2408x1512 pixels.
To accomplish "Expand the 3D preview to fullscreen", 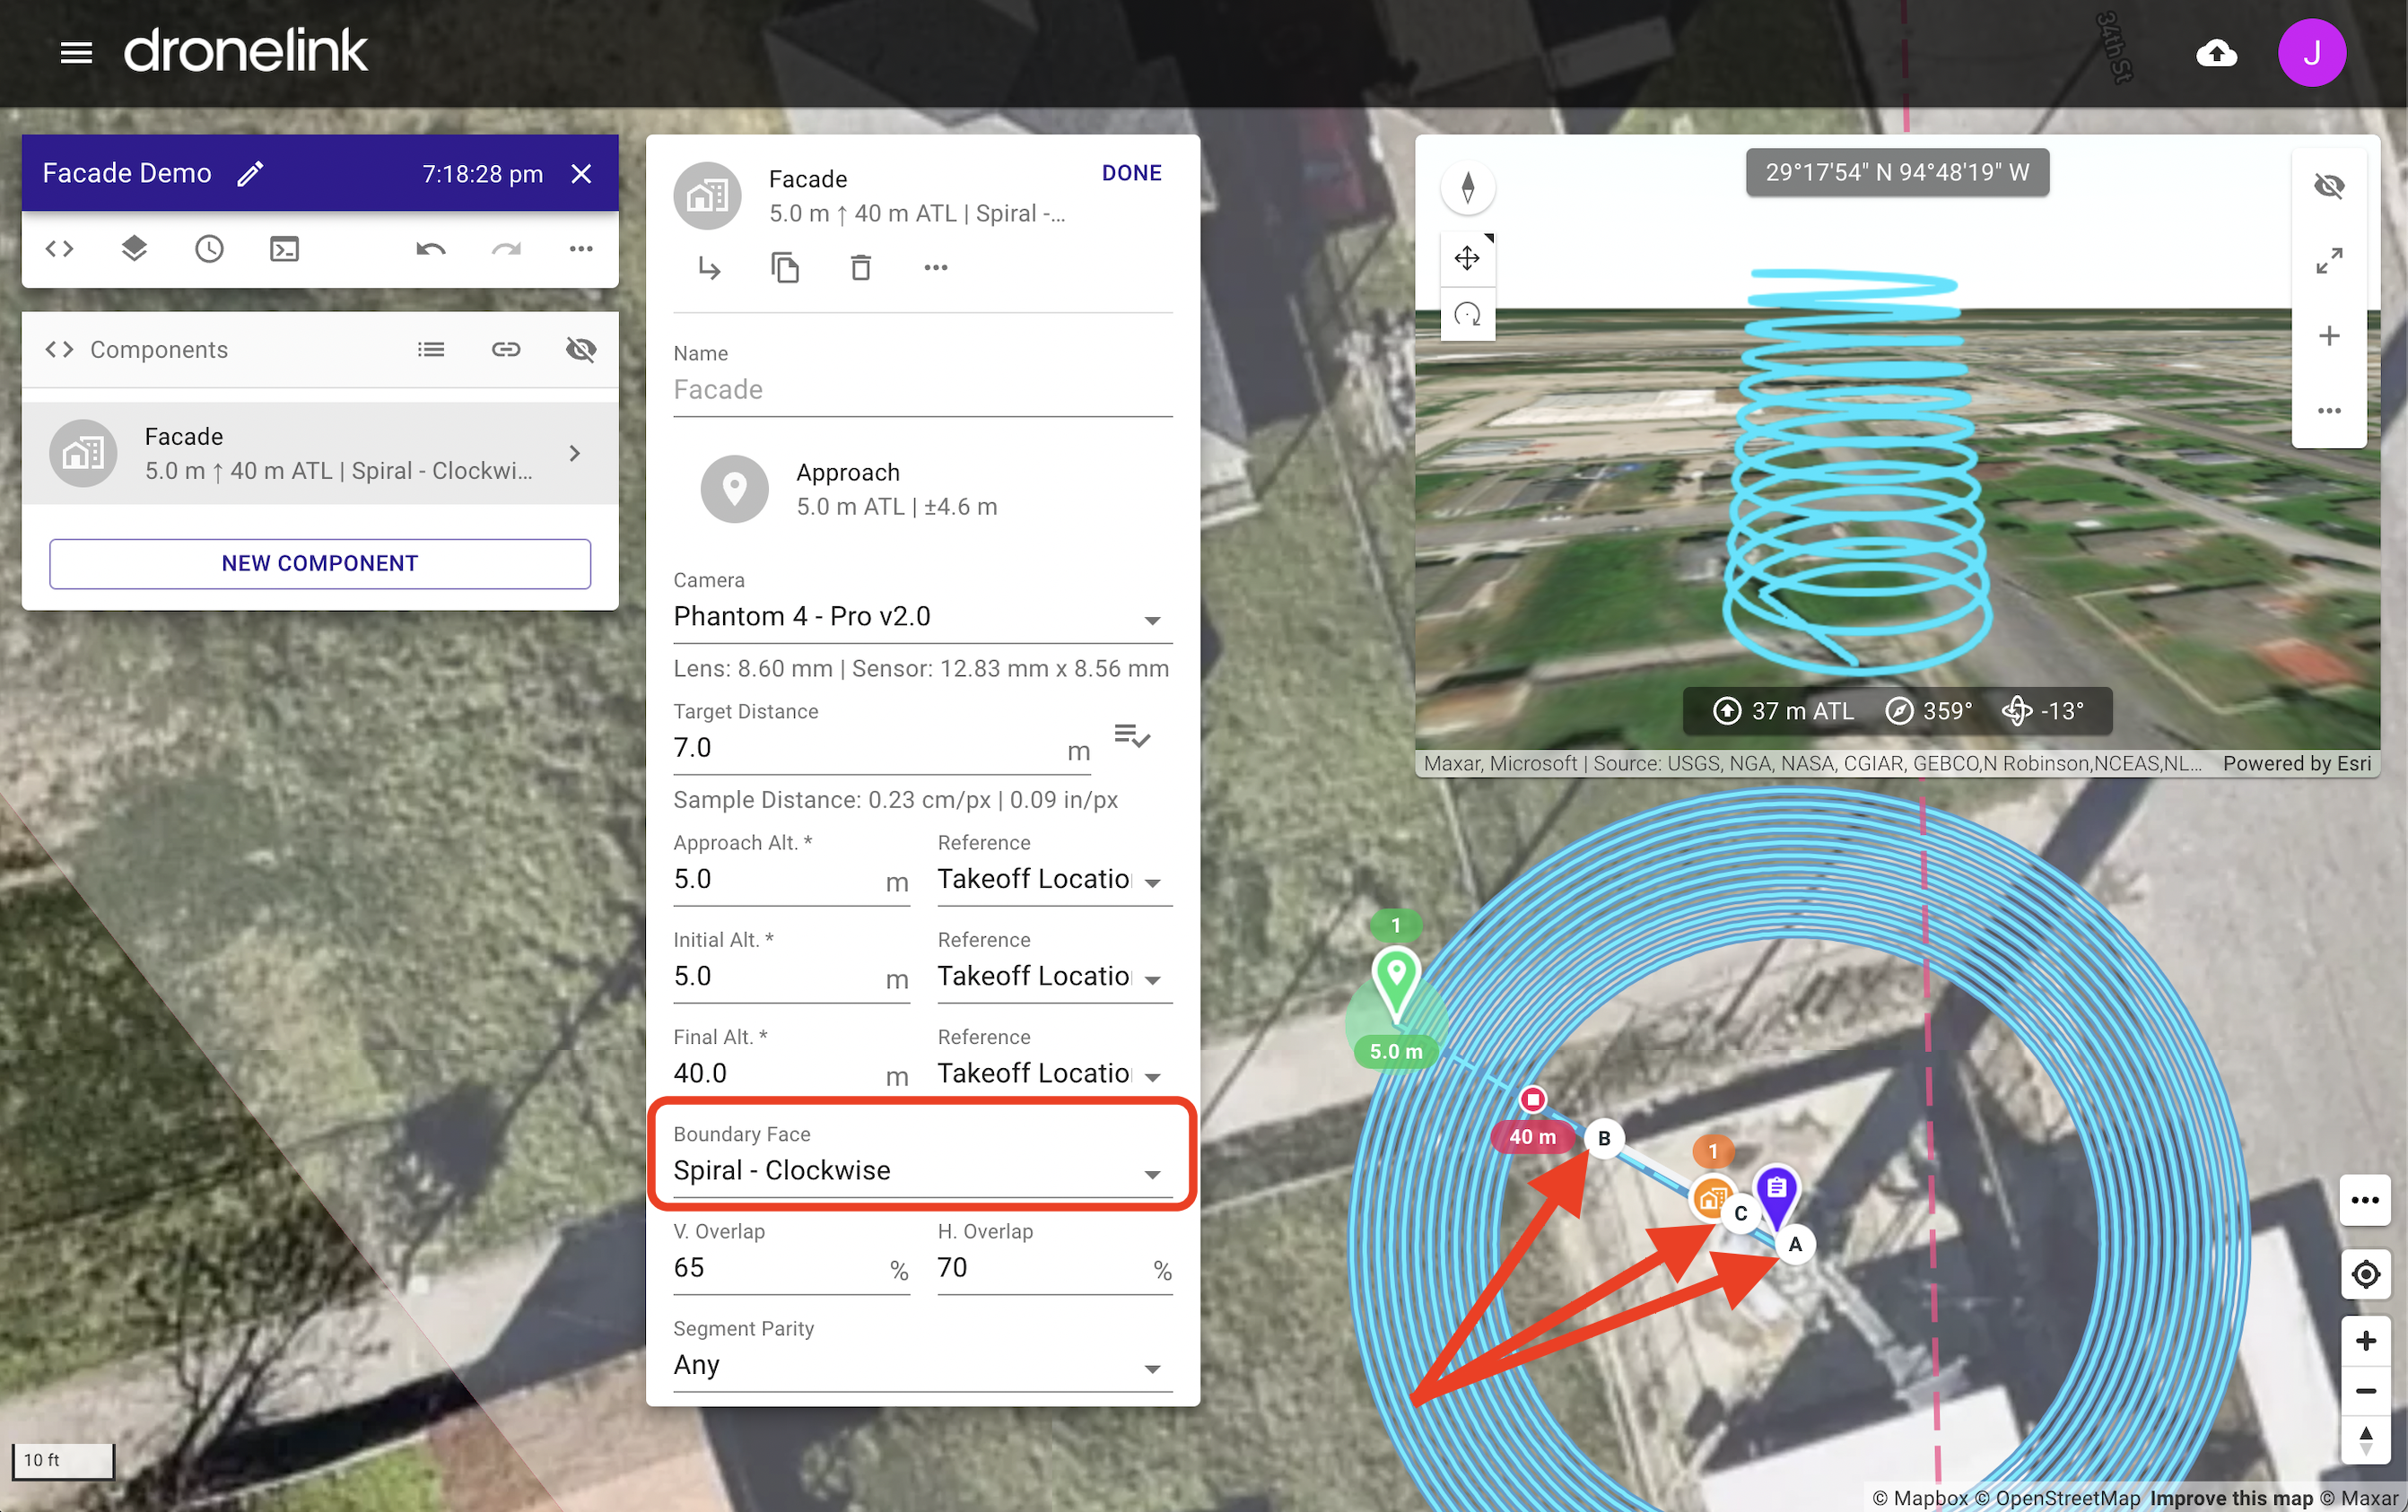I will (x=2329, y=261).
